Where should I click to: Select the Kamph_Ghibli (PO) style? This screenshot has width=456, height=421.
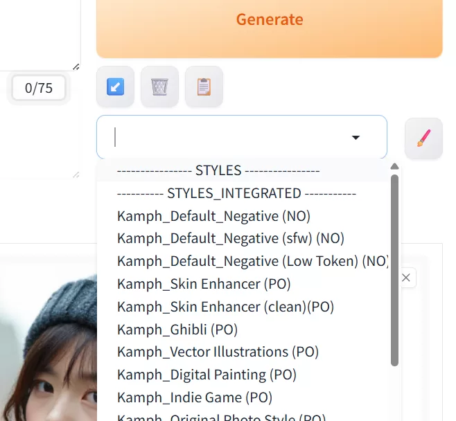click(244, 329)
